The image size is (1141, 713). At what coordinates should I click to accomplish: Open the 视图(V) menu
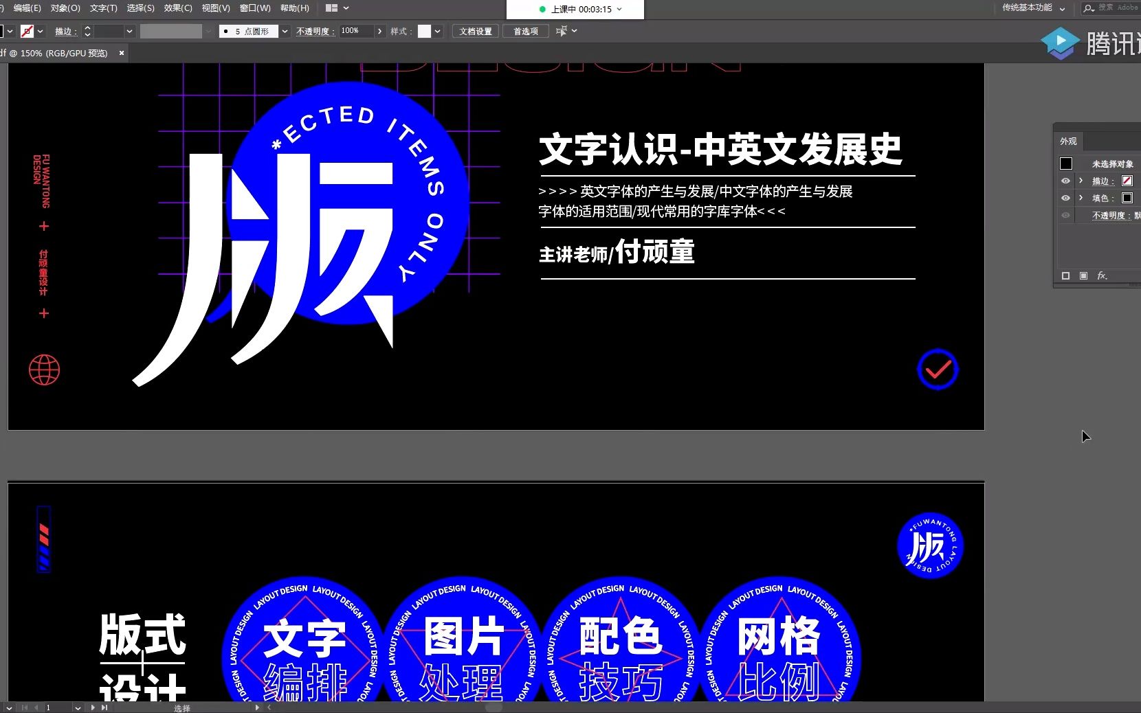tap(216, 8)
